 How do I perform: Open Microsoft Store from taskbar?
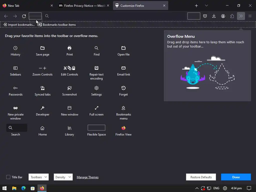(x=32, y=188)
